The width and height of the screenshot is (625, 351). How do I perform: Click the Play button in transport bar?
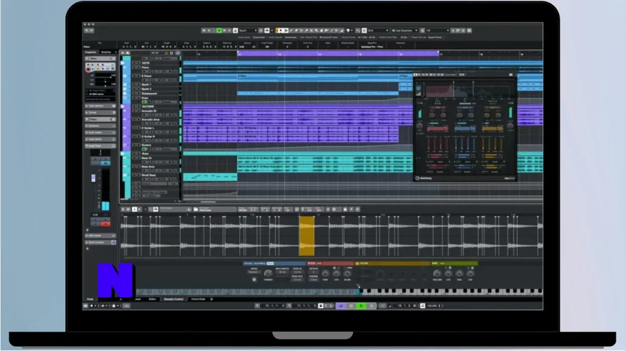(x=361, y=306)
